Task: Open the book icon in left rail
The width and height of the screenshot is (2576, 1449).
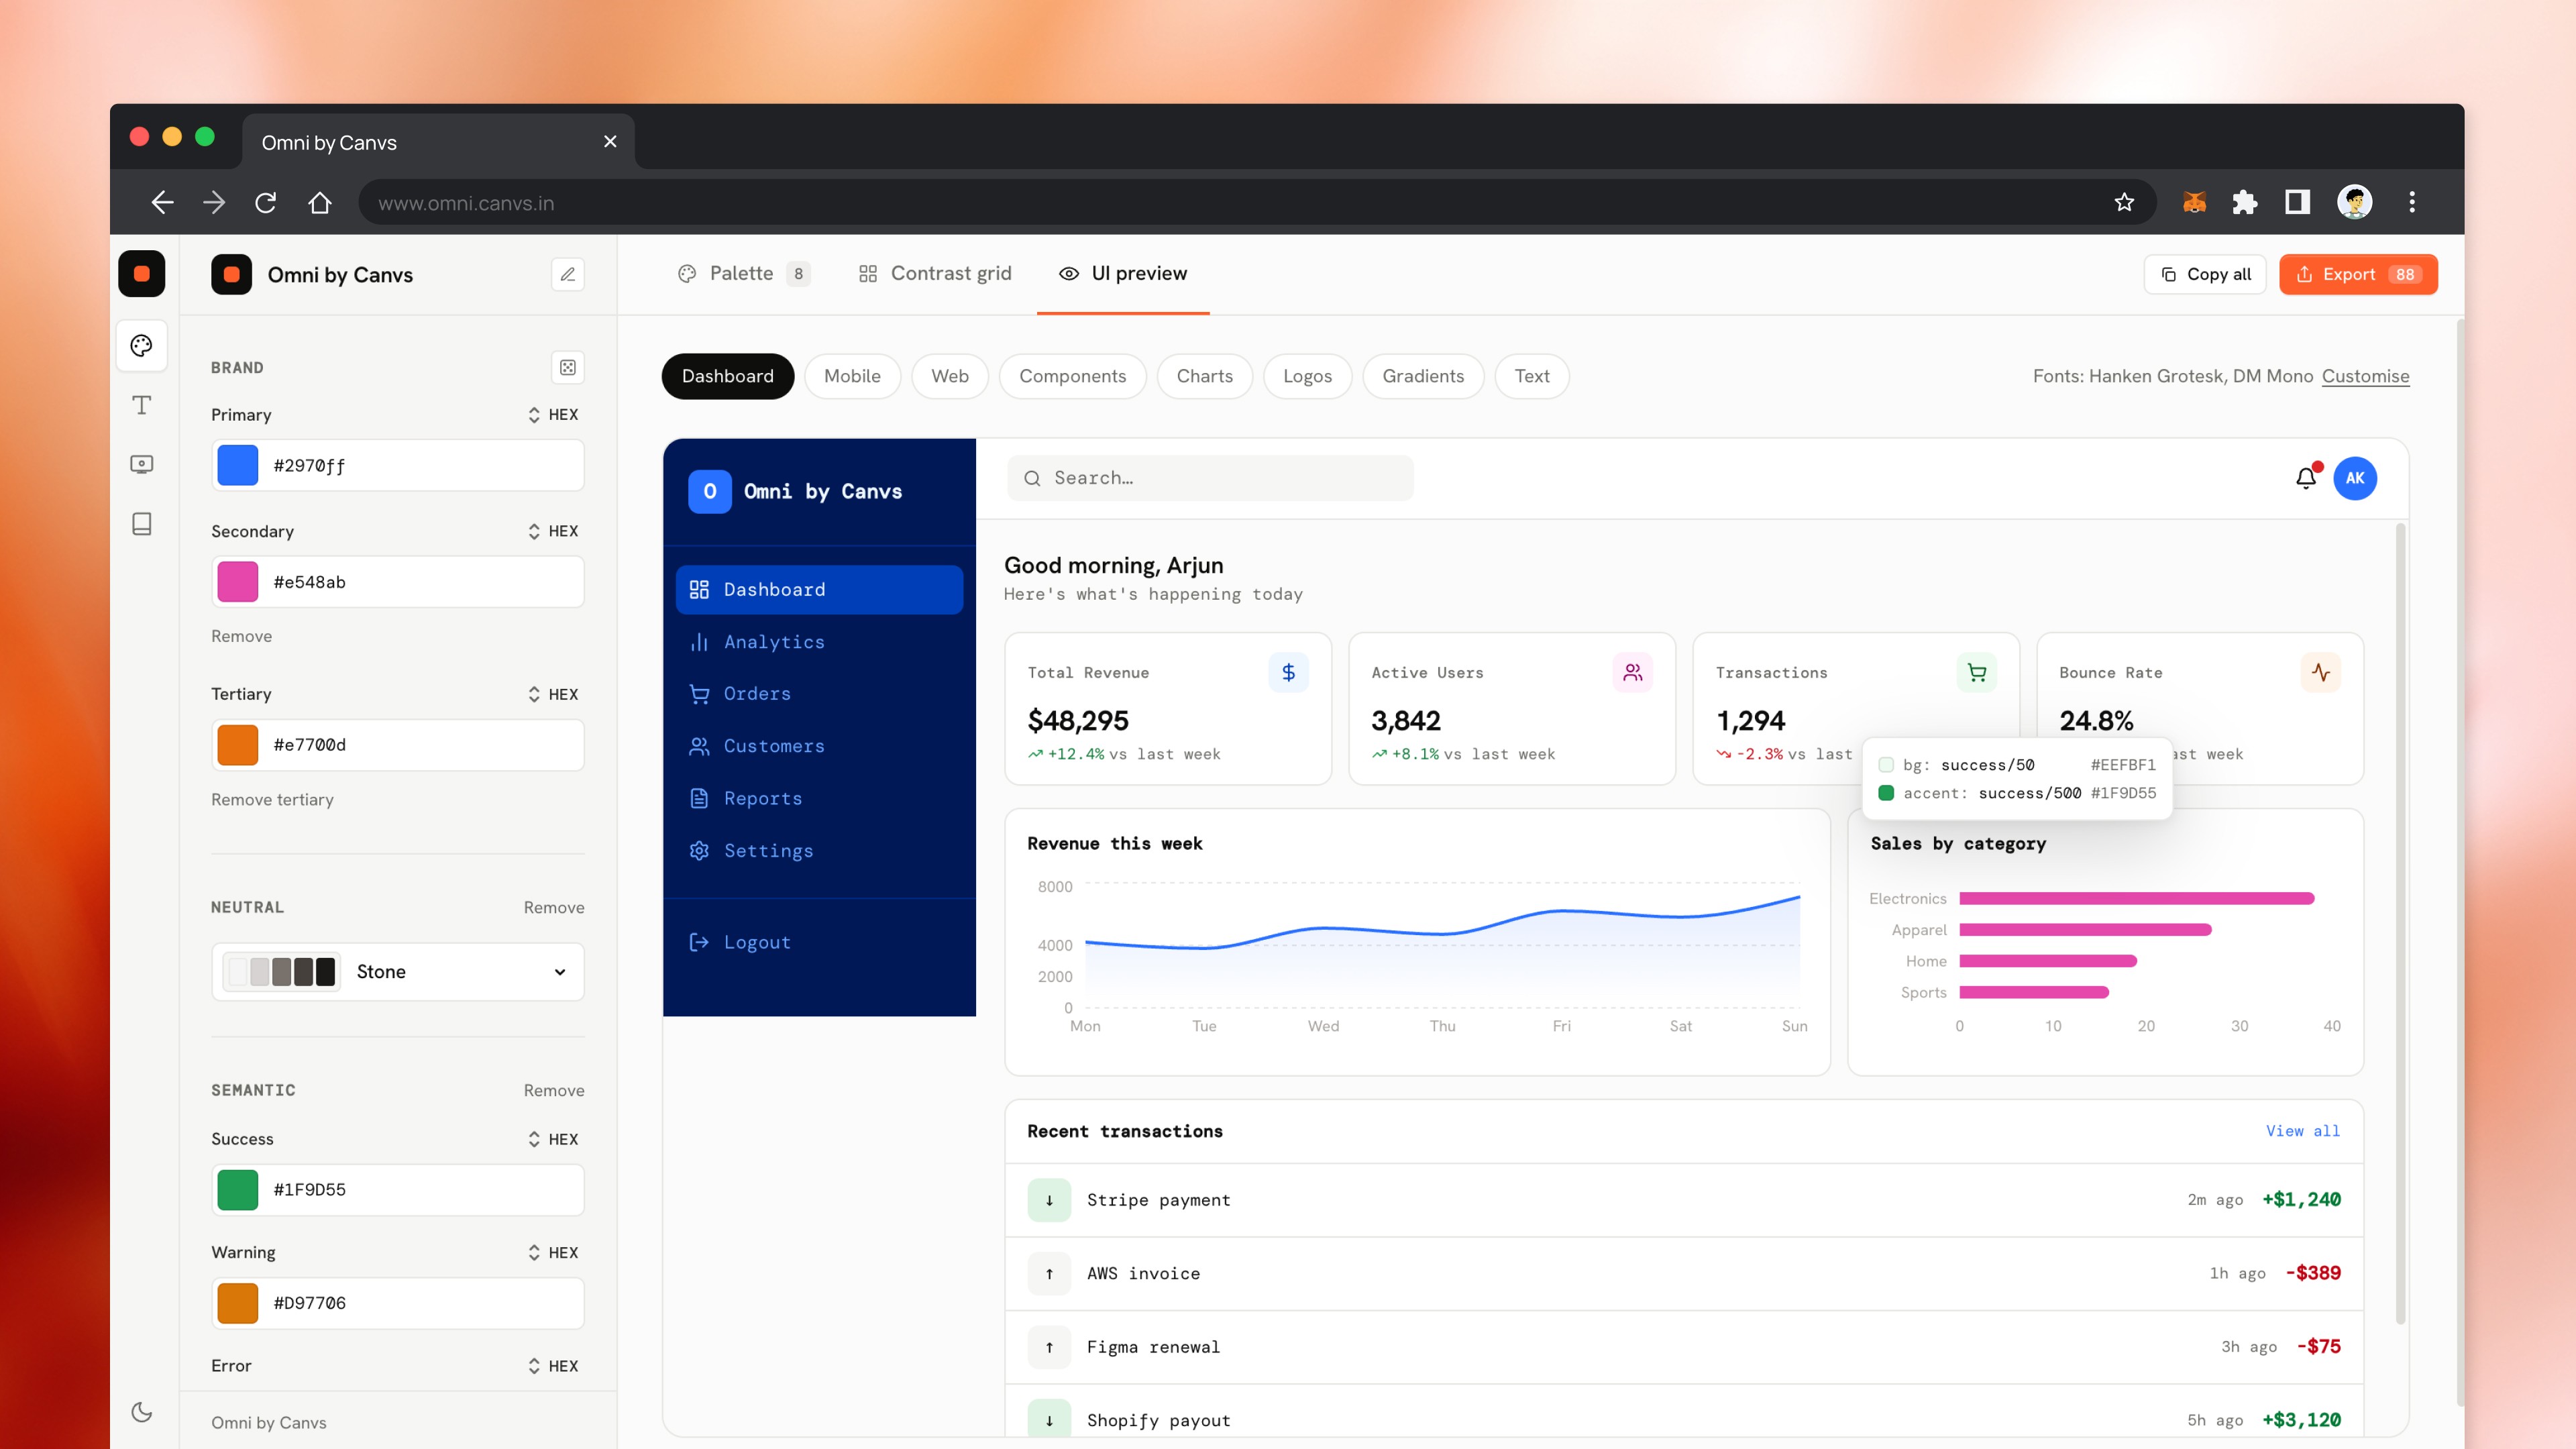Action: 141,524
